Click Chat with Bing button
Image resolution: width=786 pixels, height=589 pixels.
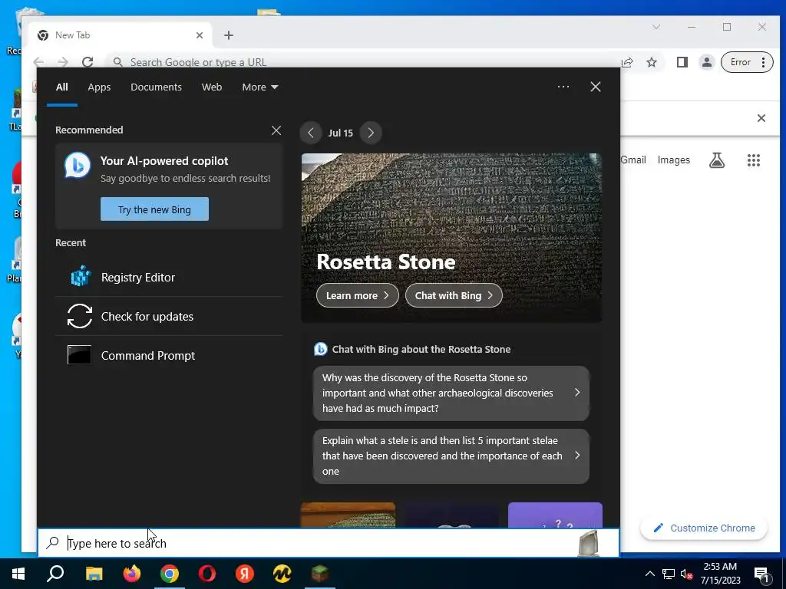[x=454, y=295]
